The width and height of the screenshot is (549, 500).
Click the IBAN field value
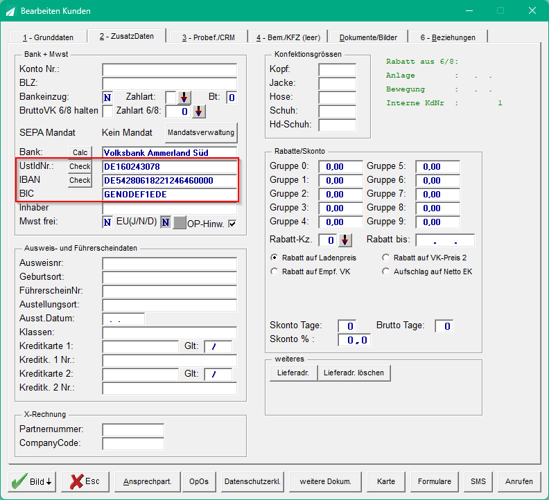pos(169,181)
